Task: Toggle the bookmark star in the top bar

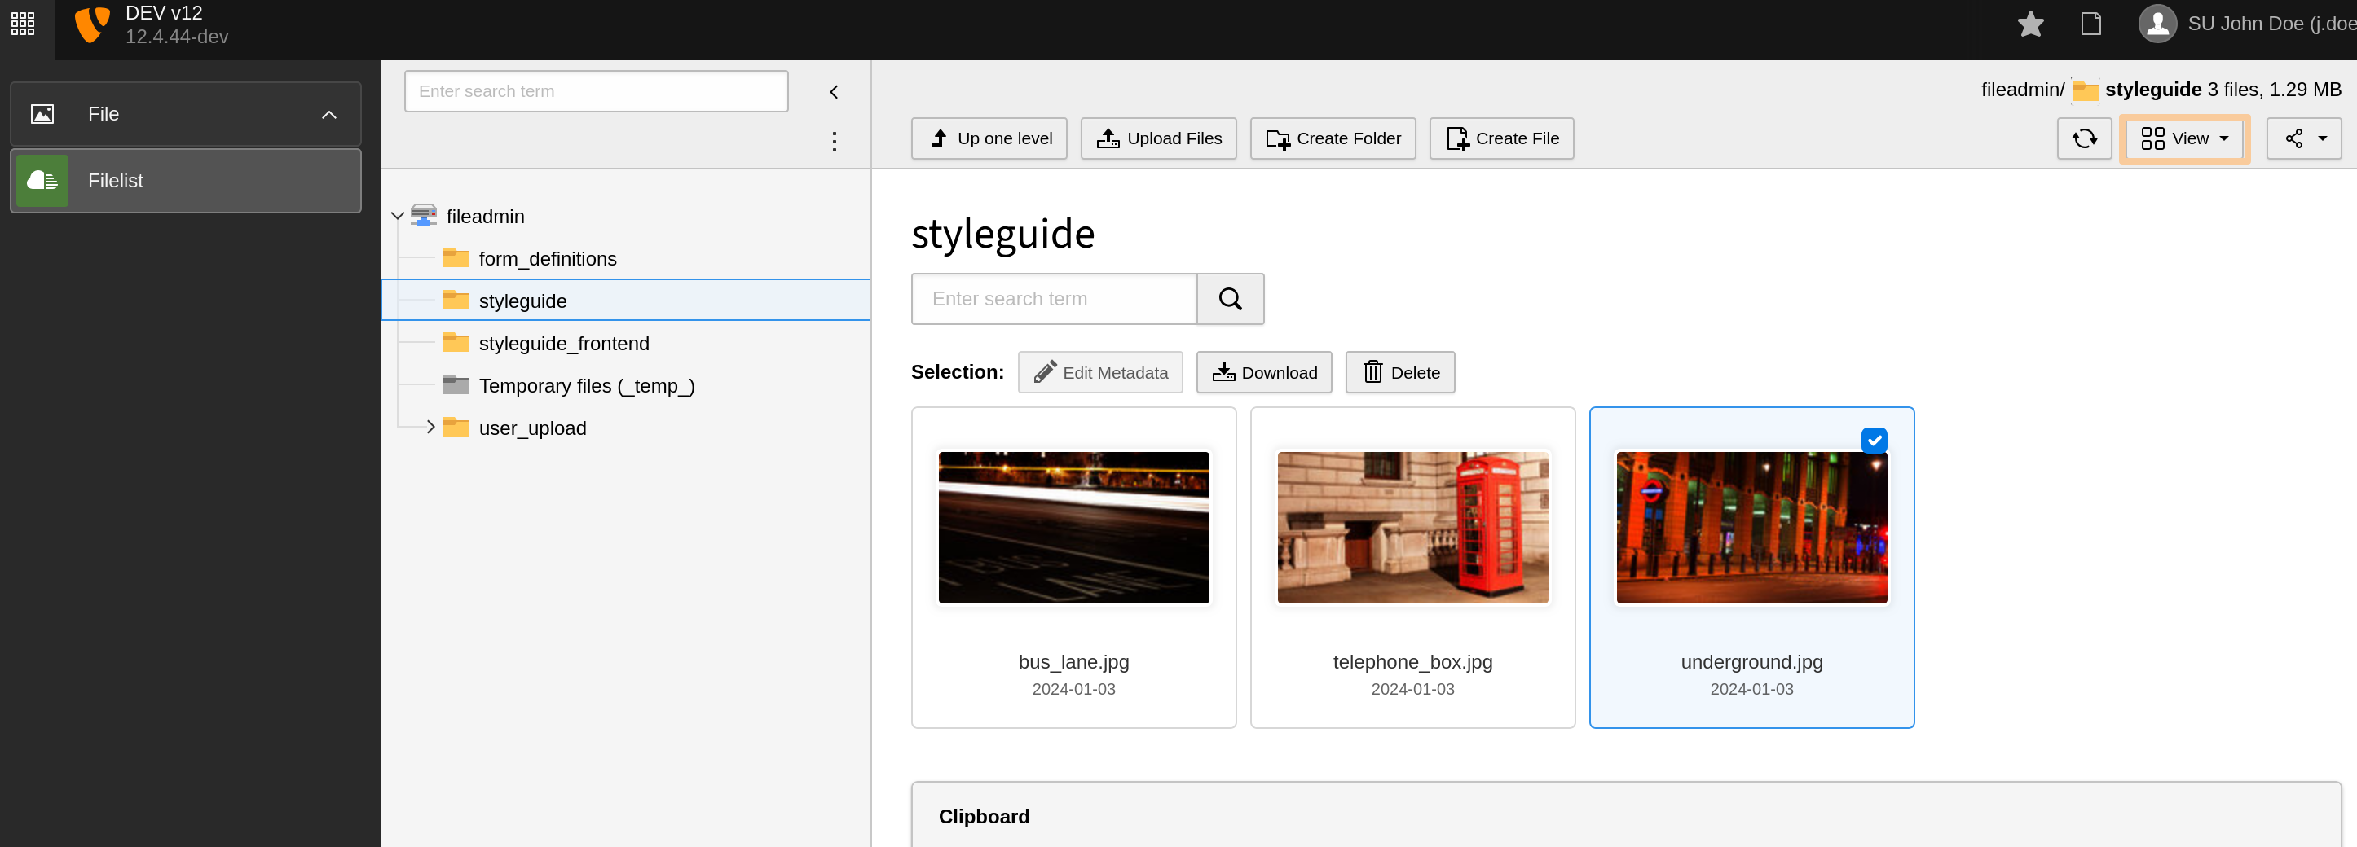Action: (2030, 24)
